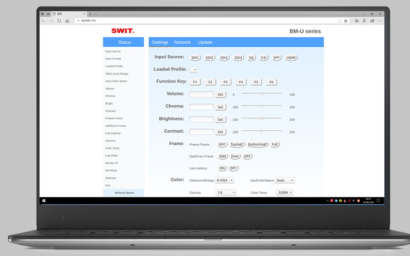This screenshot has width=410, height=256.
Task: Select SDI3 input source
Action: (x=224, y=58)
